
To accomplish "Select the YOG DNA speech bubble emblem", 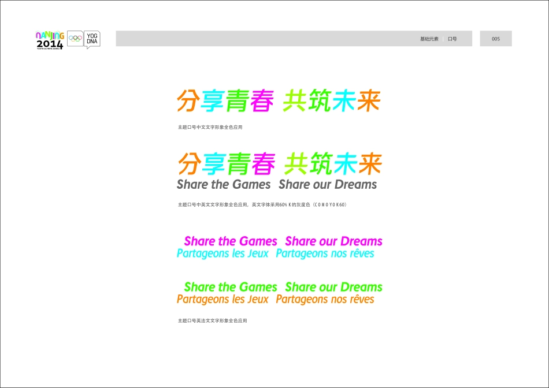I will click(92, 38).
